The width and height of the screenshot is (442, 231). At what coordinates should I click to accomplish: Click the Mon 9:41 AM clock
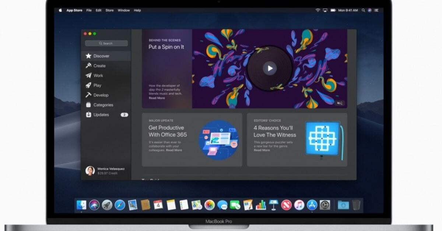coord(348,10)
